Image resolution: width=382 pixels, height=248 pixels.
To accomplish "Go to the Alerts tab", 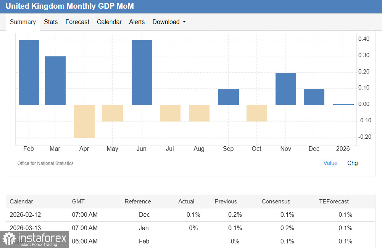I will tap(137, 22).
